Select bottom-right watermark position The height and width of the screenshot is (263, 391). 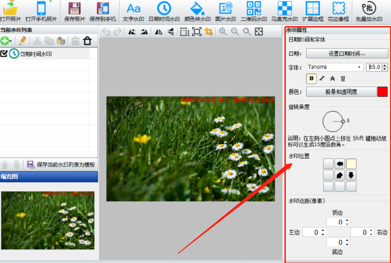[351, 187]
